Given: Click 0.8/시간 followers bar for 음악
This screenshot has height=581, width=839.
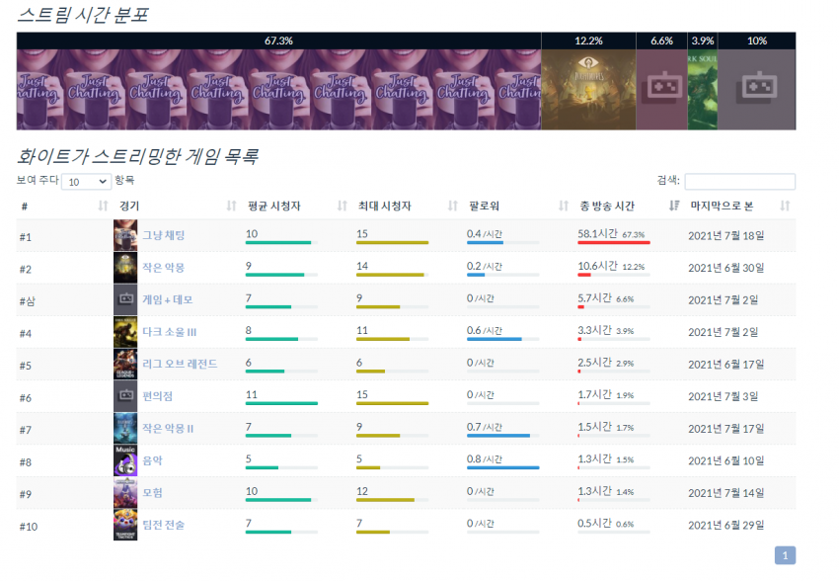Looking at the screenshot, I should (503, 467).
